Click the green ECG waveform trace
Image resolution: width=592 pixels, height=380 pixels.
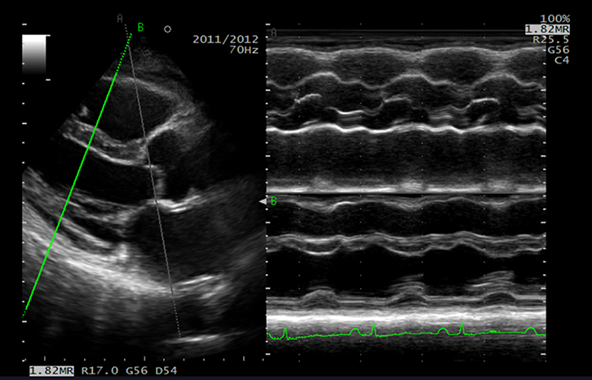coord(408,333)
